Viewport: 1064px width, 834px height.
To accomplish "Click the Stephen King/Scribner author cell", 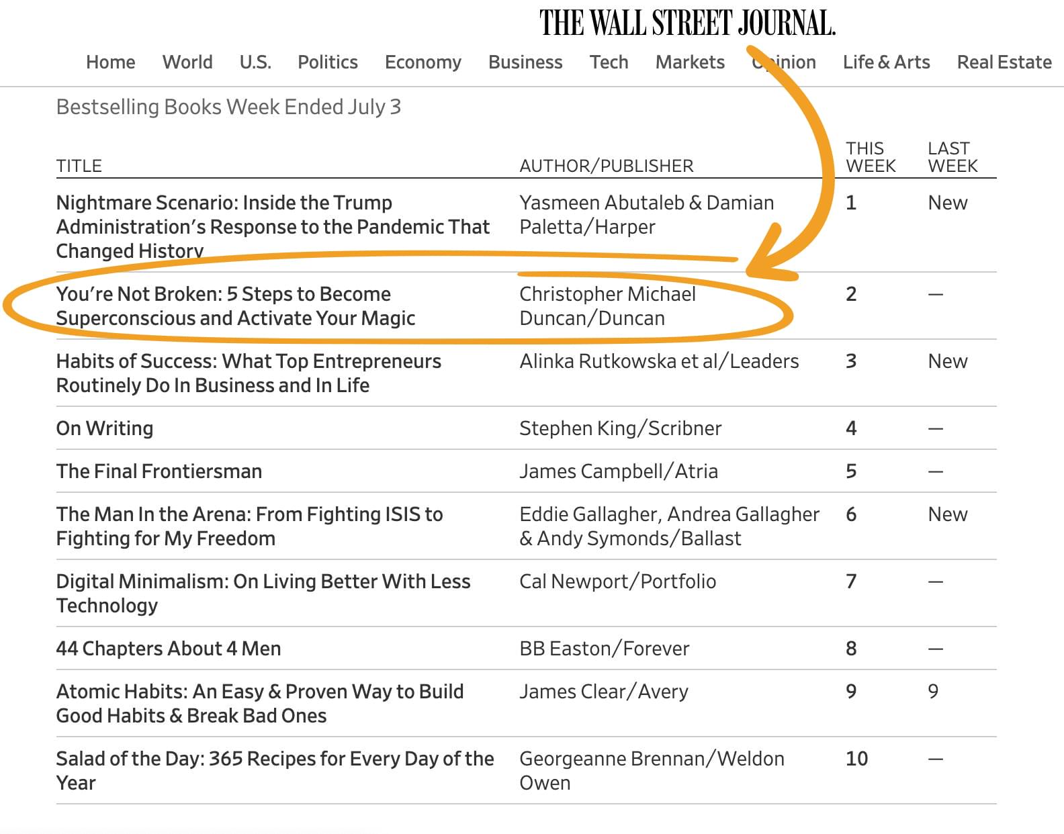I will pos(621,428).
